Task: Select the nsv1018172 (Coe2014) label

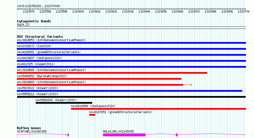Action: [34, 46]
